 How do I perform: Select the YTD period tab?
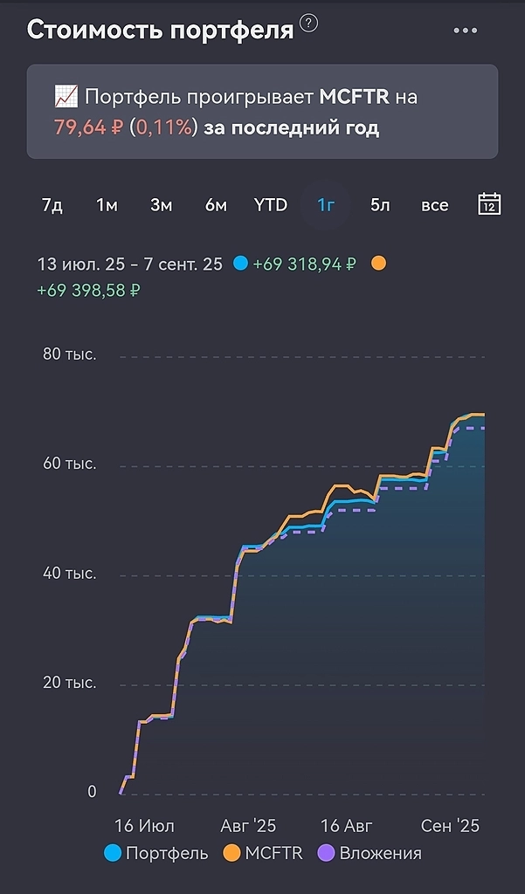[271, 205]
